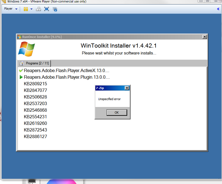This screenshot has width=222, height=184.
Task: Click the WinToolkit Installer v1.4.42.1 heading
Action: [x=119, y=46]
